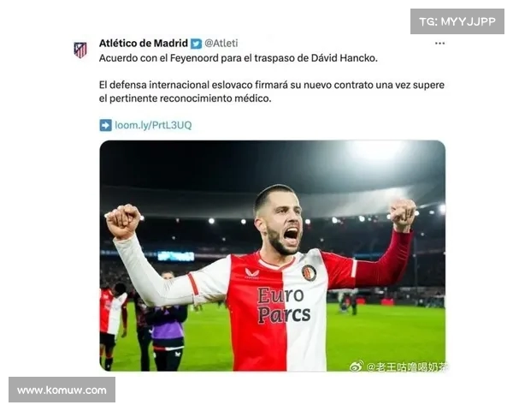Click the Weibo username watermark text

[x=405, y=366]
